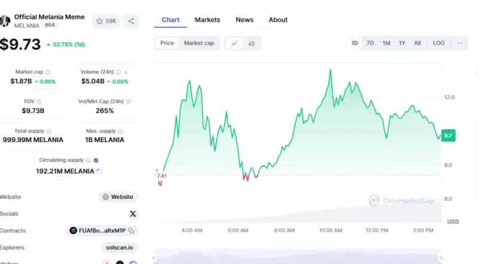The width and height of the screenshot is (479, 264).
Task: Click the Website link button
Action: [118, 197]
